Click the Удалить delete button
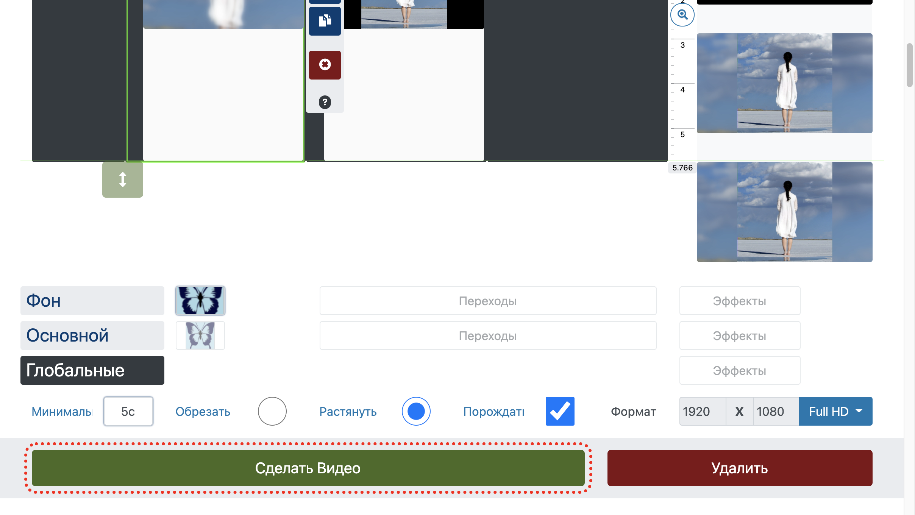The width and height of the screenshot is (915, 515). [739, 468]
